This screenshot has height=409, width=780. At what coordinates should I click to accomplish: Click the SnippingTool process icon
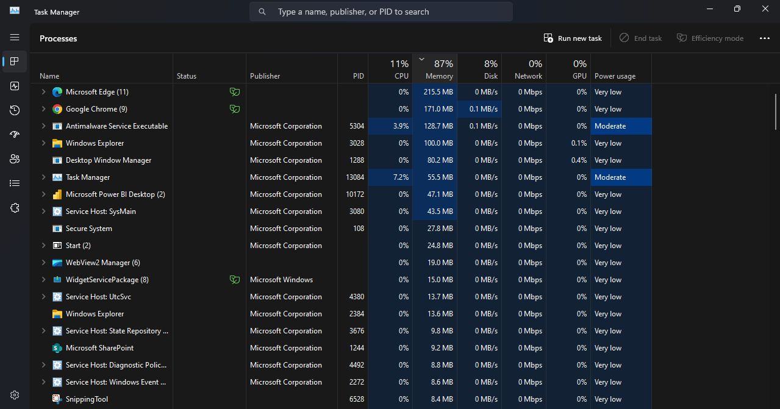[57, 399]
